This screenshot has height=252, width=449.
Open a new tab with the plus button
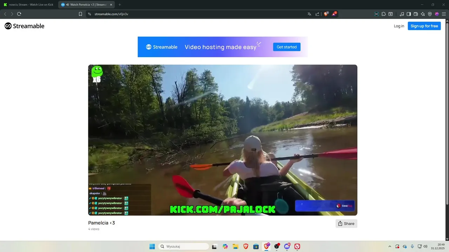(x=120, y=5)
